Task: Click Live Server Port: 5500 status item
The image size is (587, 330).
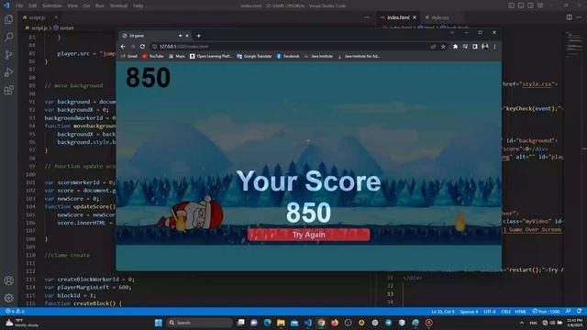Action: click(547, 312)
